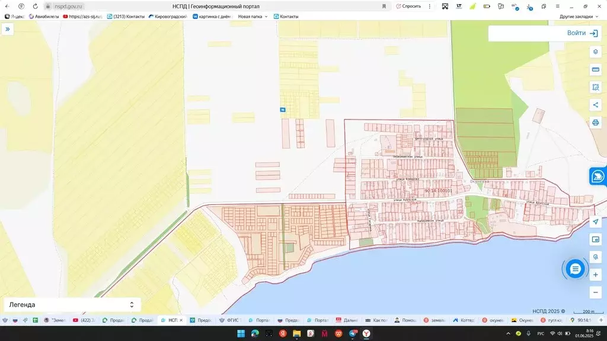This screenshot has height=341, width=607.
Task: Bookmark this page via bookmark icon
Action: tap(384, 6)
